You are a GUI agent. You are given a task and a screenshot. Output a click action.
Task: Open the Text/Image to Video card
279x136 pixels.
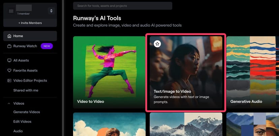[x=186, y=72]
